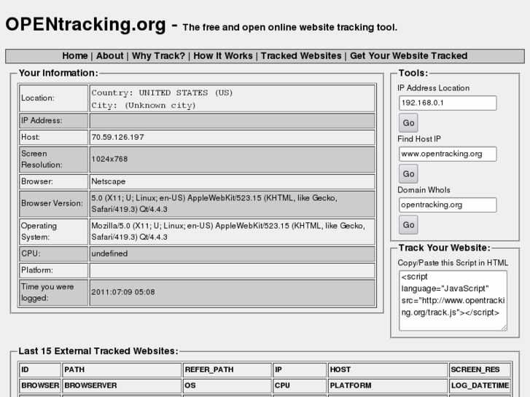Click the Copy/Paste this Script in HTML label

tap(453, 263)
